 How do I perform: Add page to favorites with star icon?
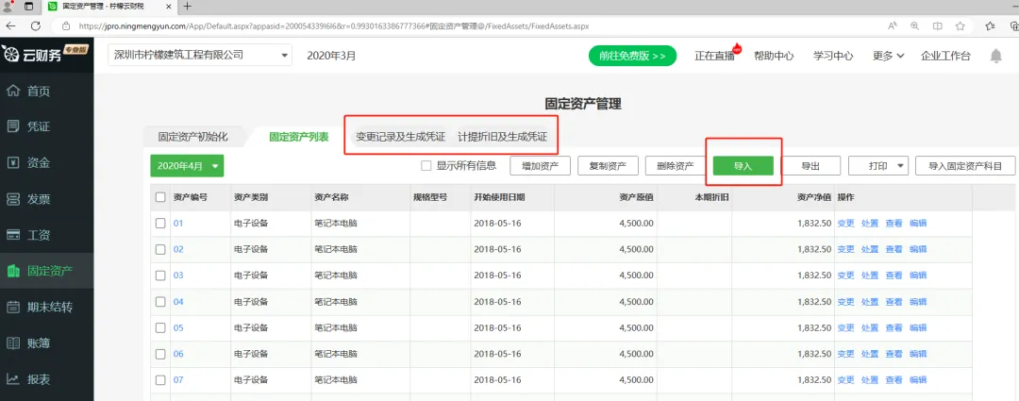coord(960,26)
